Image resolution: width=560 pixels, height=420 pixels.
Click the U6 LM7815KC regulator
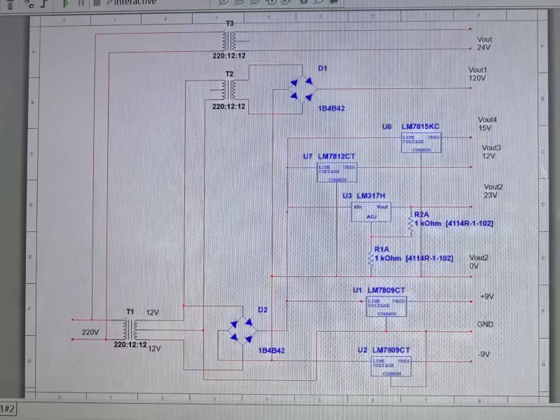pyautogui.click(x=421, y=142)
